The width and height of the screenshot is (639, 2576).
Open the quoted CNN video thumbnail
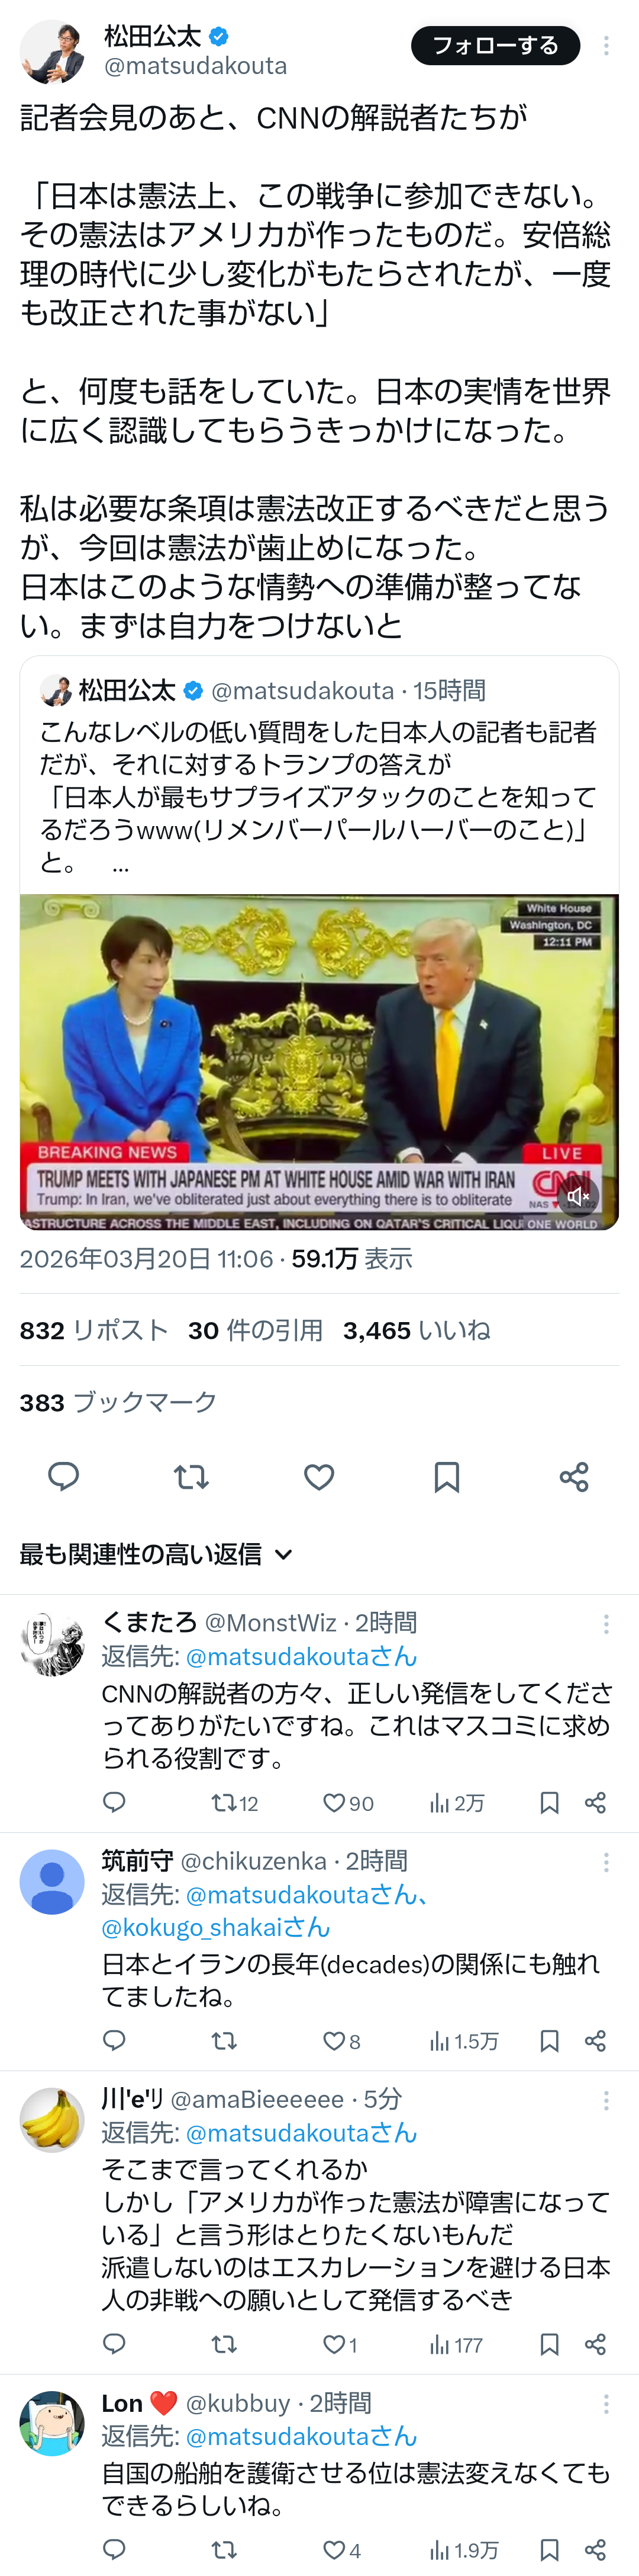coord(319,1062)
